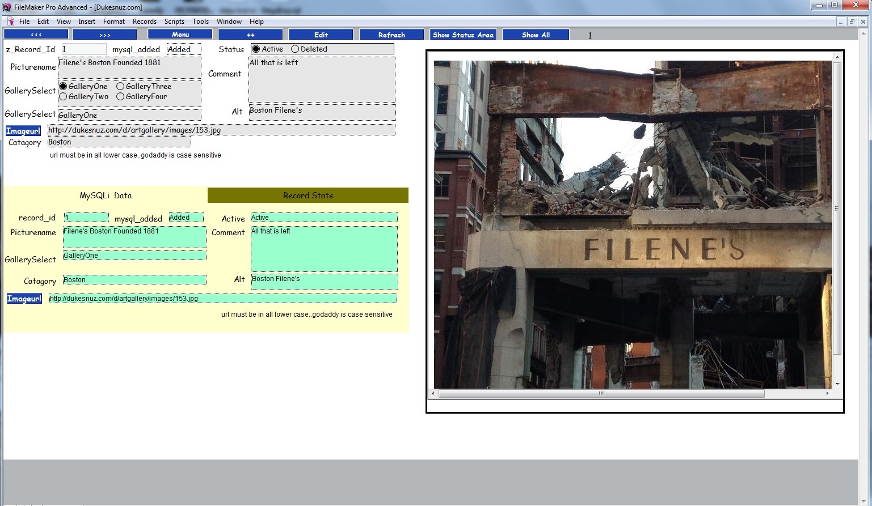This screenshot has width=872, height=506.
Task: Open the Insert menu
Action: pos(87,22)
